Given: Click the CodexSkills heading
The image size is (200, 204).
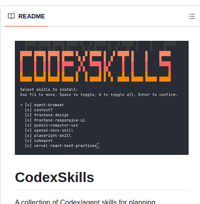Looking at the screenshot, I should (x=54, y=177).
